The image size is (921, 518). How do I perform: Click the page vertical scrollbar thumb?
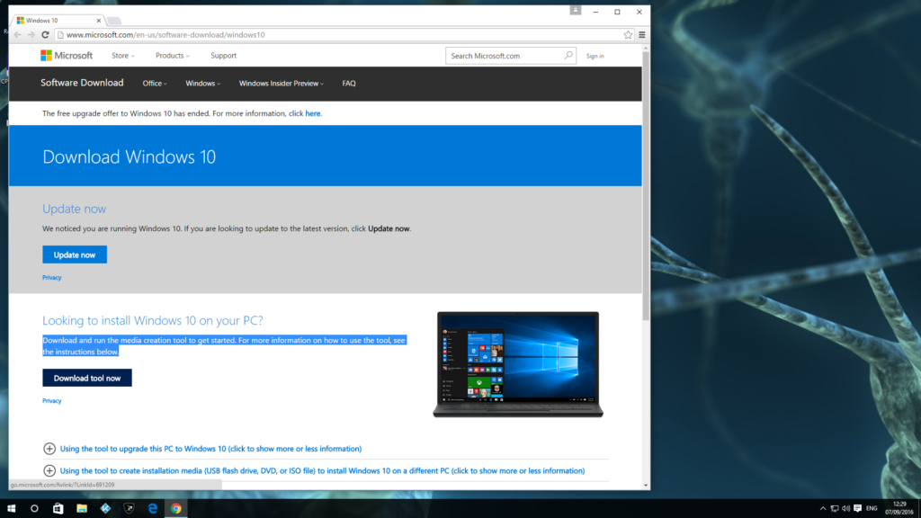click(646, 187)
